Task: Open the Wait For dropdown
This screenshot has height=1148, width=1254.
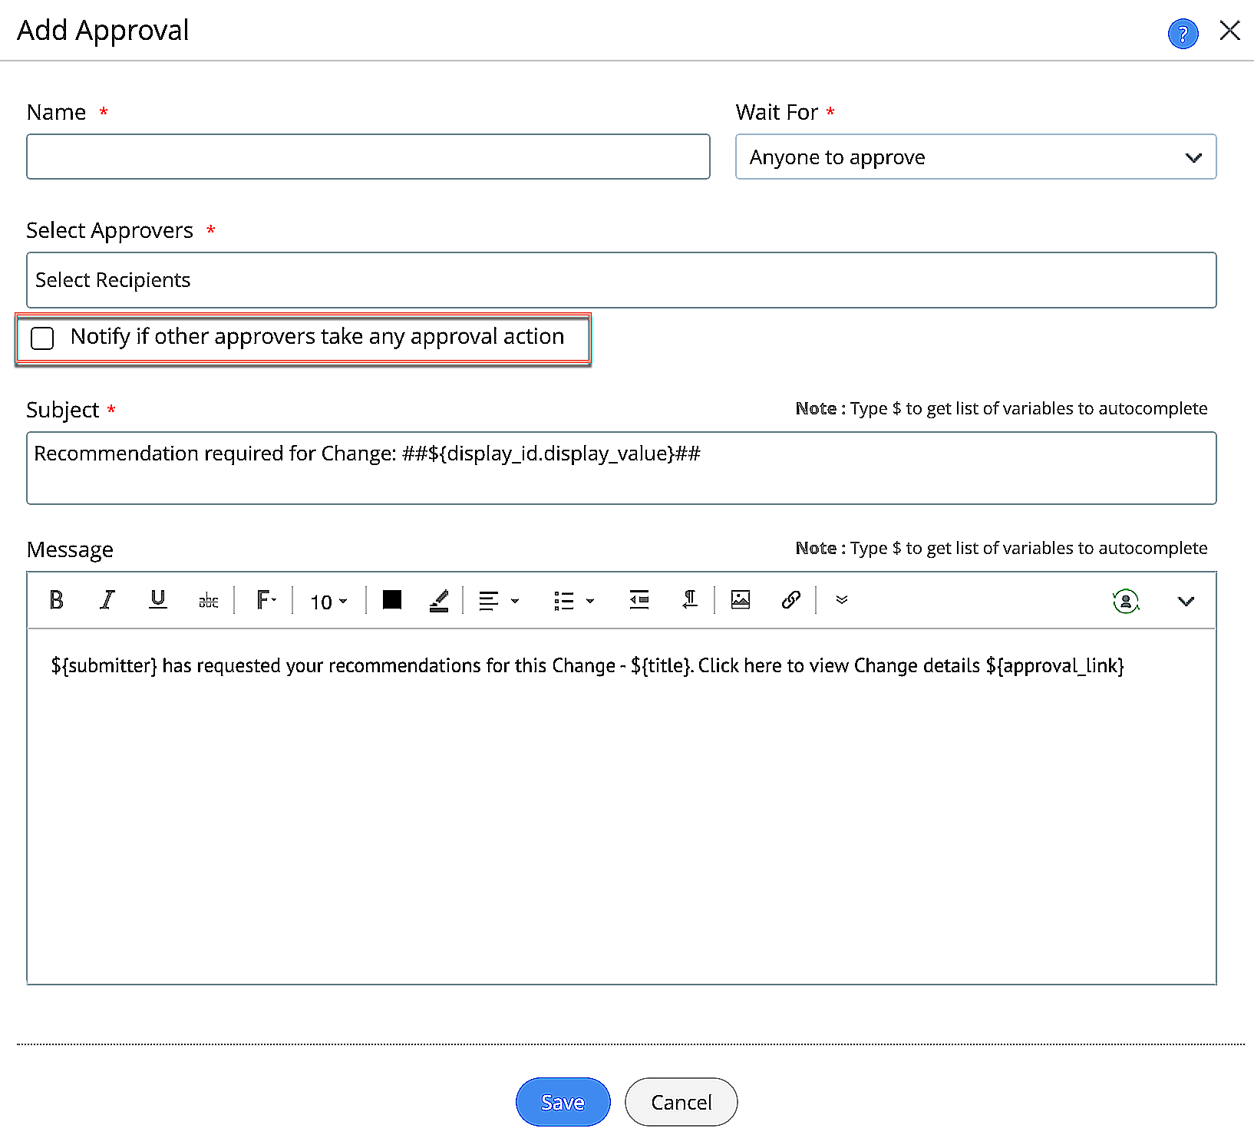Action: tap(975, 157)
